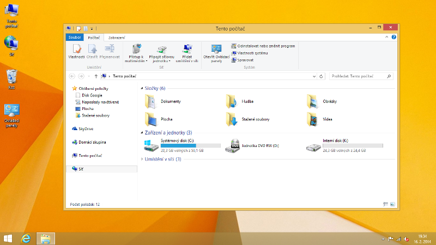
Task: Switch to the Zobrazení ribbon tab
Action: 116,37
